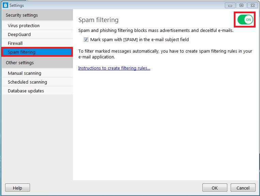Open Virus protection settings
The image size is (260, 196).
24,26
